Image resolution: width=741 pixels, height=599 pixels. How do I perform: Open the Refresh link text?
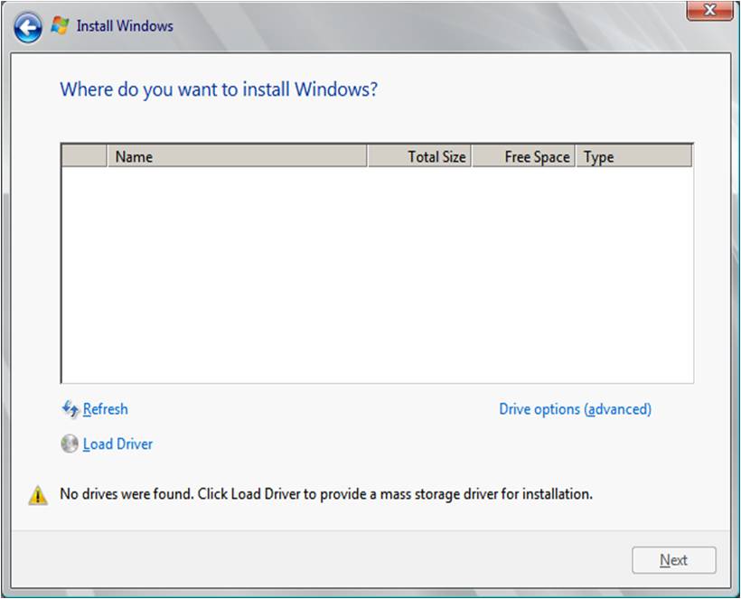pyautogui.click(x=105, y=409)
